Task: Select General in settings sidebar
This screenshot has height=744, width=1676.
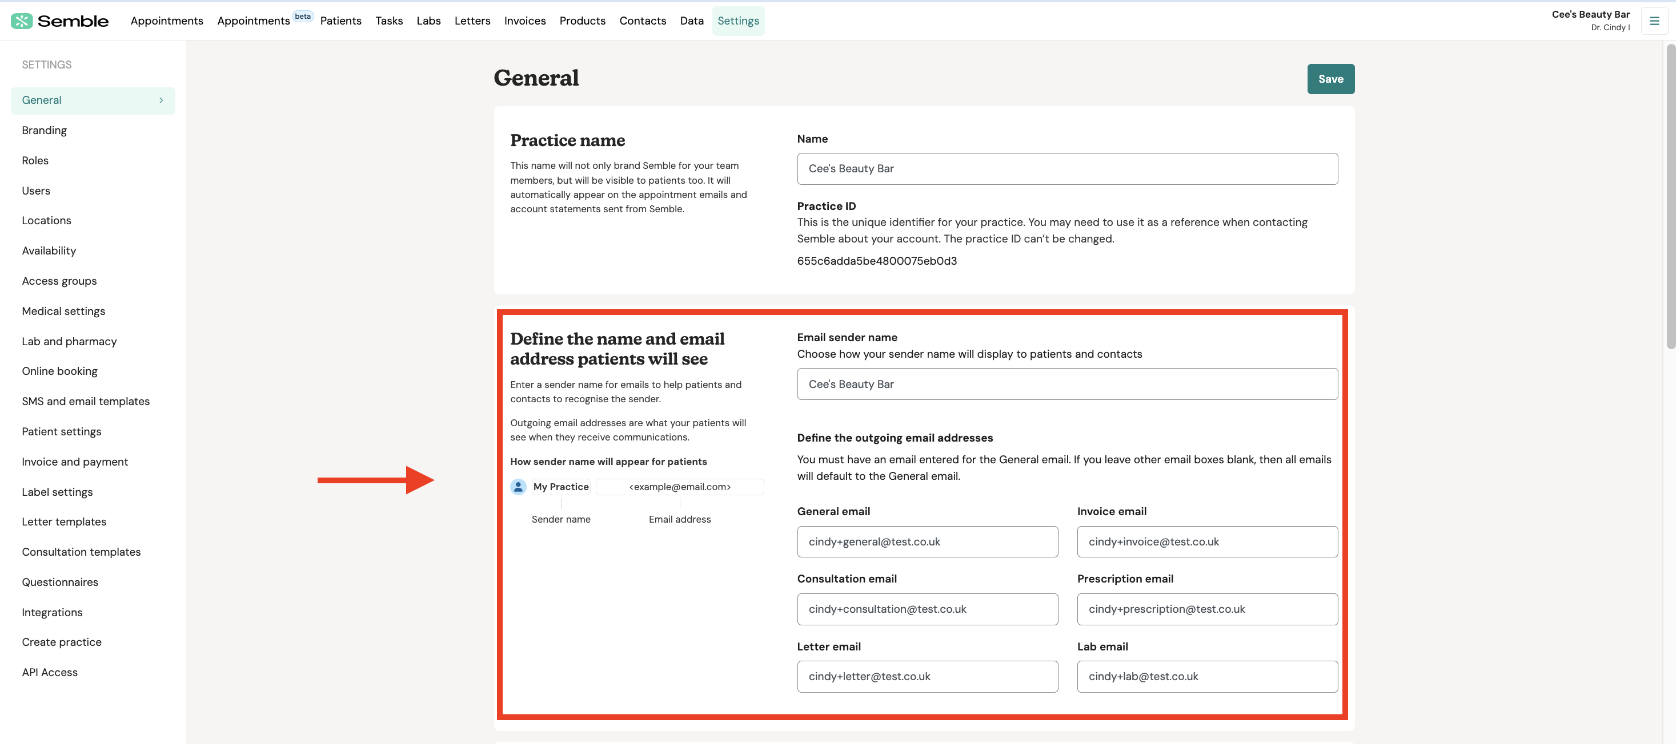Action: tap(93, 100)
